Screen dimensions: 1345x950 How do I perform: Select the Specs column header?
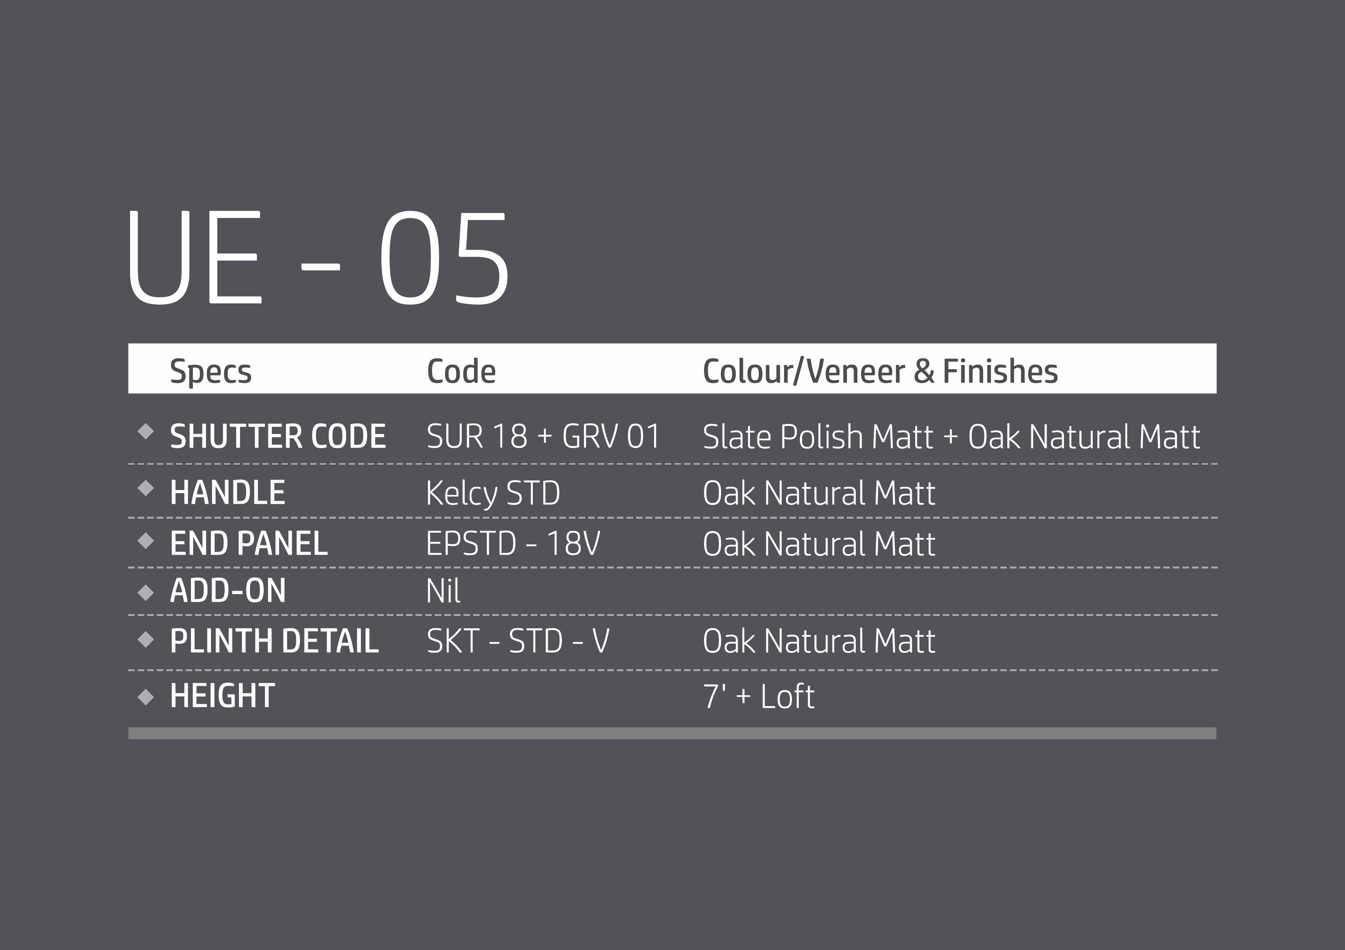coord(210,371)
